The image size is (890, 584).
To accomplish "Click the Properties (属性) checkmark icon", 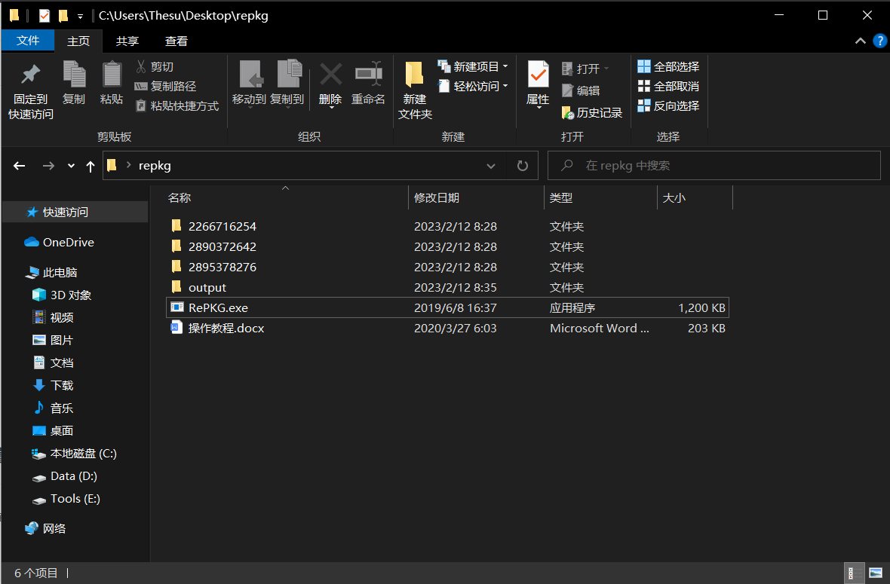I will 538,75.
